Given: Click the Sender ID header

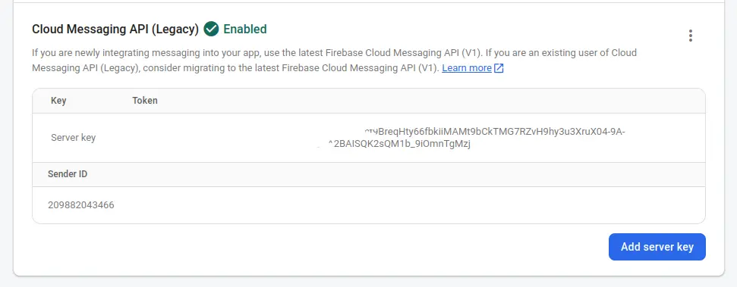Looking at the screenshot, I should [x=68, y=174].
